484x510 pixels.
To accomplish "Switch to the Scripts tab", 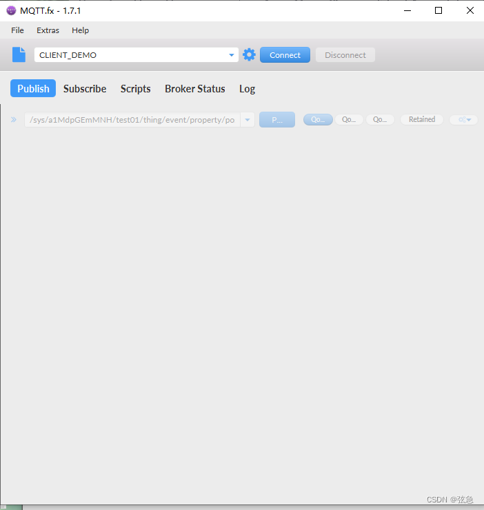I will click(135, 88).
